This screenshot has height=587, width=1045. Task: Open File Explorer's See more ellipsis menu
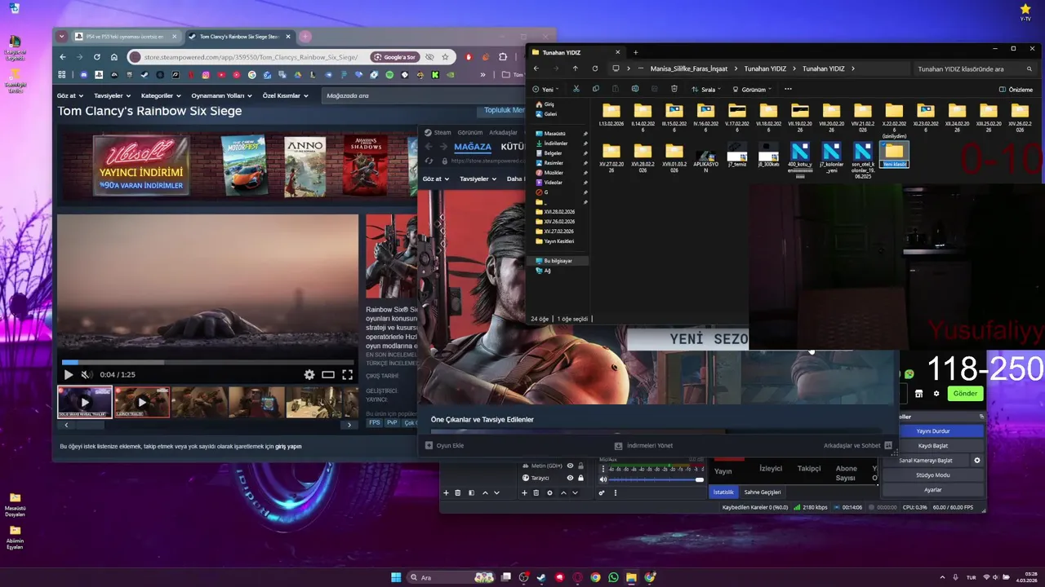788,89
